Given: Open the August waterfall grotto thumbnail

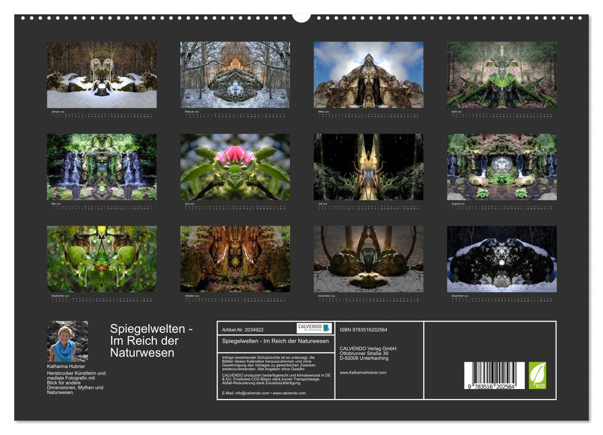Looking at the screenshot, I should pyautogui.click(x=502, y=167).
